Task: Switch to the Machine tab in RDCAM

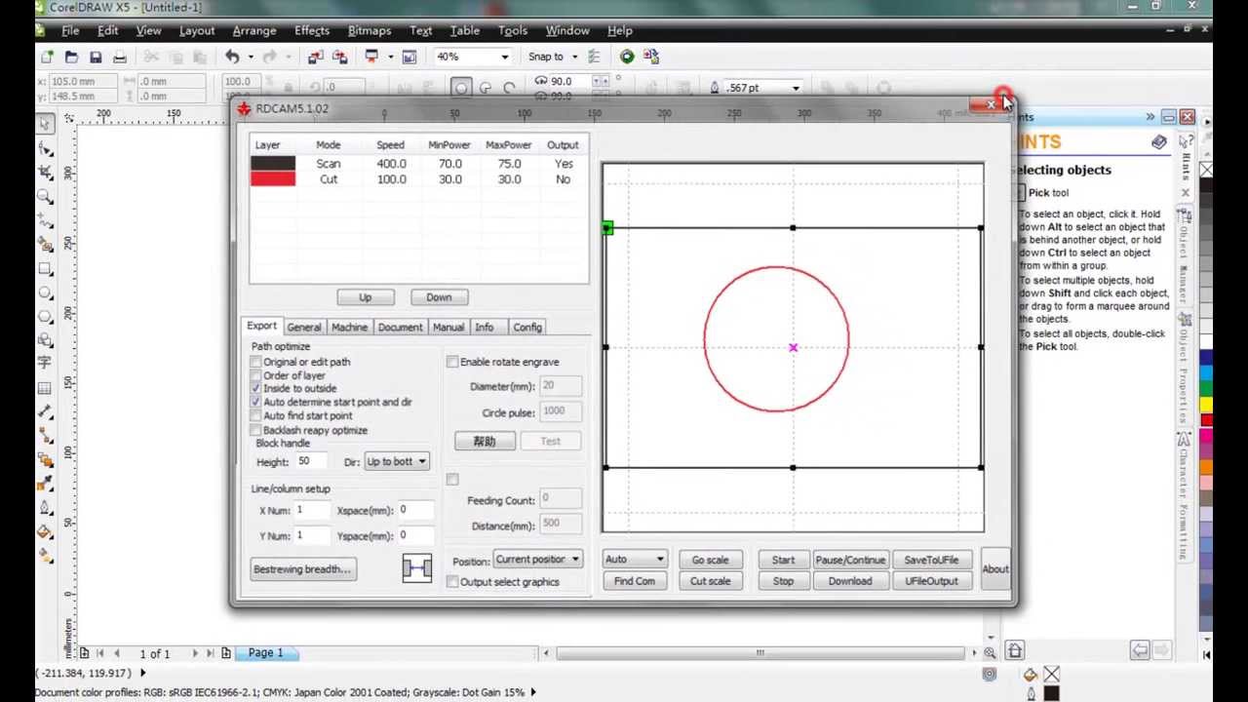Action: tap(349, 328)
